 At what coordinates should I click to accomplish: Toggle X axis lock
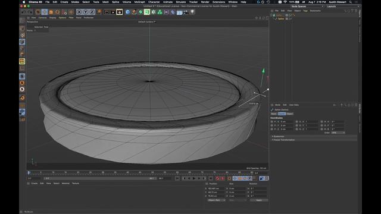pos(79,12)
